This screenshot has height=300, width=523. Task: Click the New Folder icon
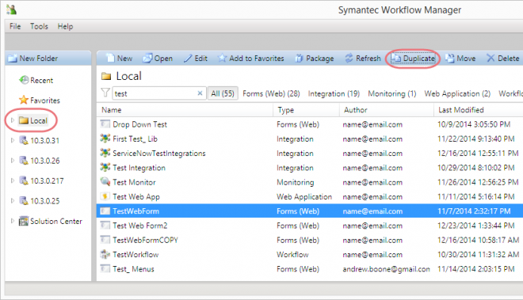point(13,59)
